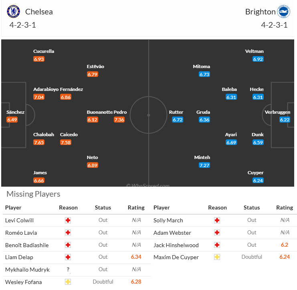Click the Brighton team name
The width and height of the screenshot is (297, 290).
point(260,12)
